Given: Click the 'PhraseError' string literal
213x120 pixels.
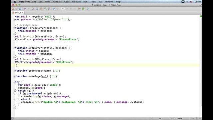Looking at the screenshot, I should pyautogui.click(x=68, y=39).
